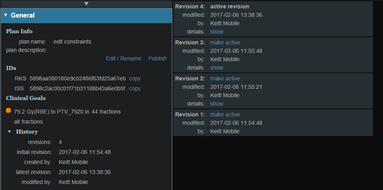
Task: Click the plan name 'edit constraints'
Action: 72,42
